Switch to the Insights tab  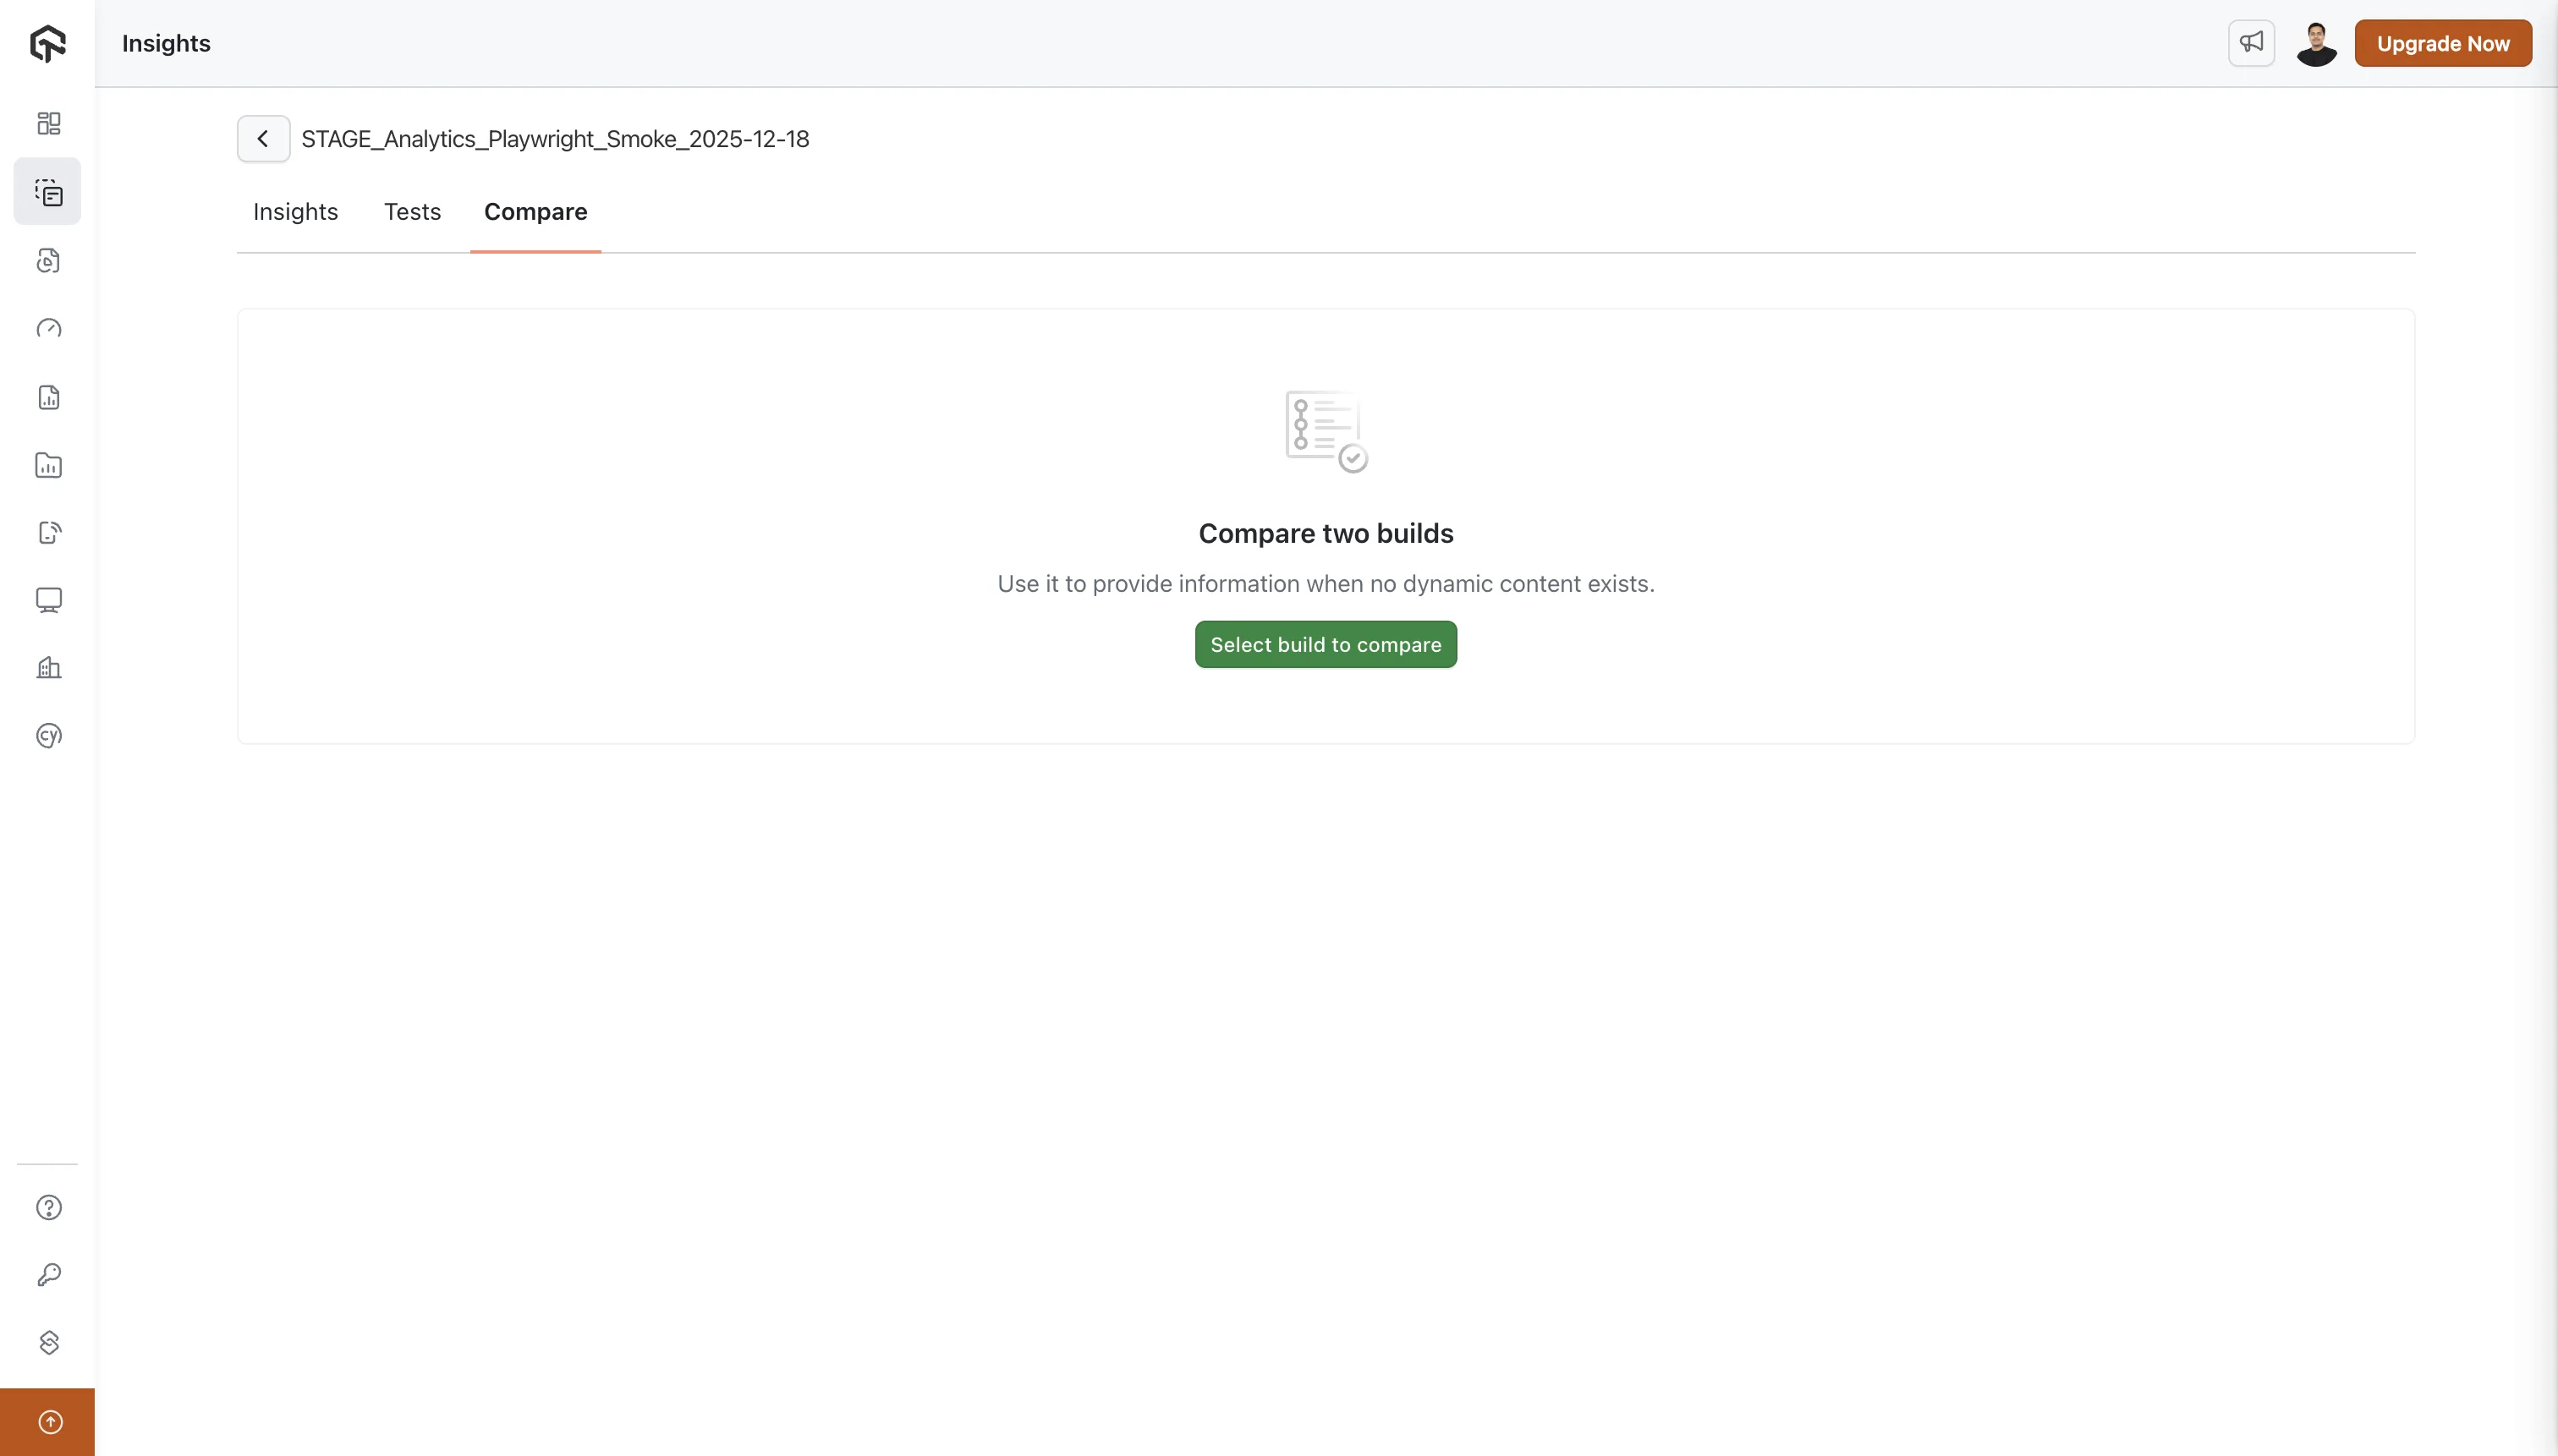pos(295,212)
